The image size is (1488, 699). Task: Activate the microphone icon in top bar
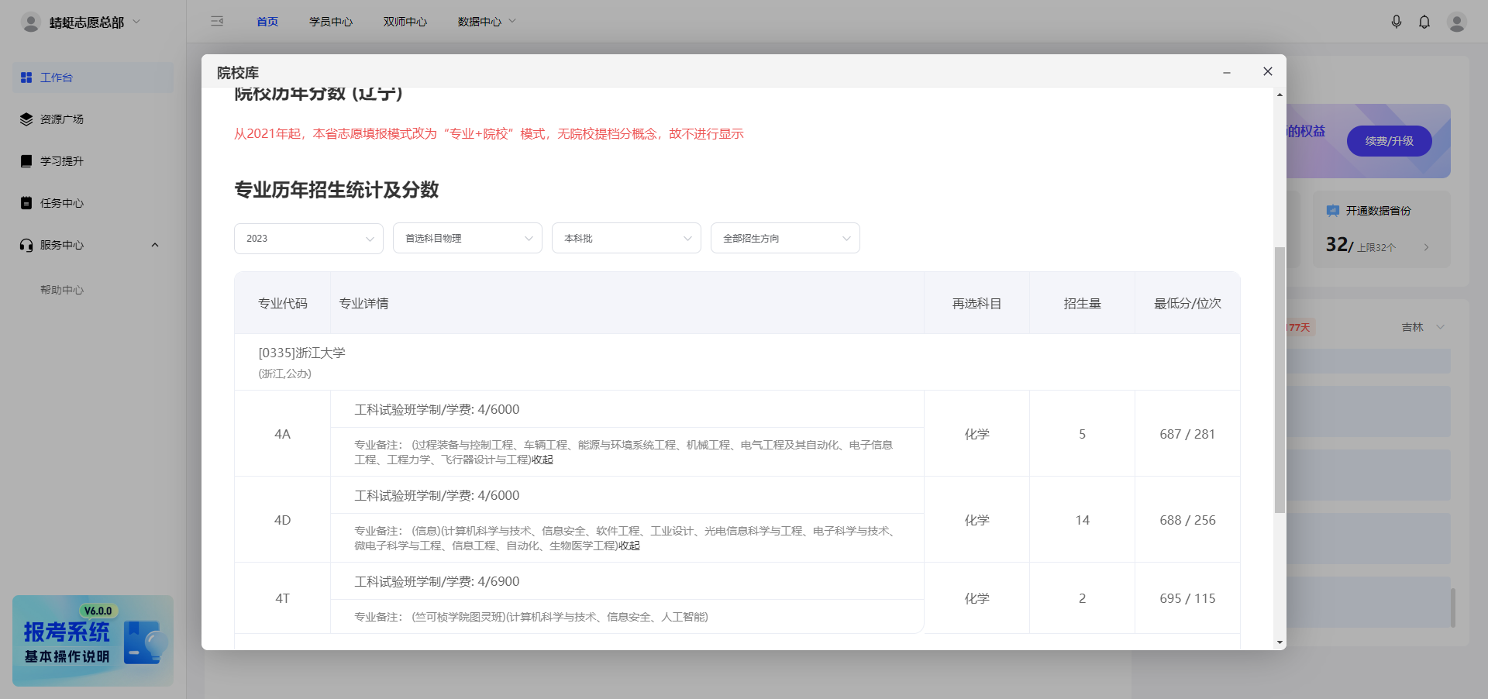click(x=1397, y=22)
